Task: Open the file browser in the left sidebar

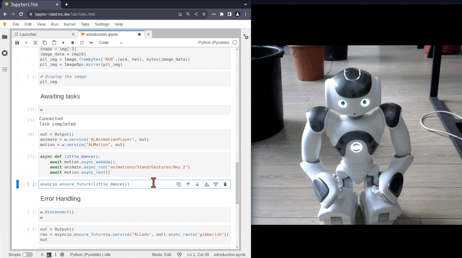Action: 5,37
